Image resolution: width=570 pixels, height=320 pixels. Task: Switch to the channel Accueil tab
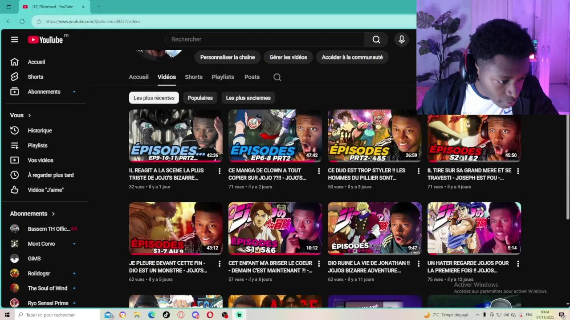138,77
